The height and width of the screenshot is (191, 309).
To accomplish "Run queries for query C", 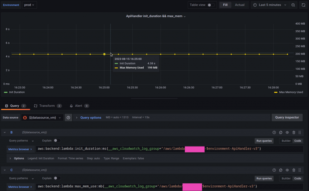I will (264, 178).
